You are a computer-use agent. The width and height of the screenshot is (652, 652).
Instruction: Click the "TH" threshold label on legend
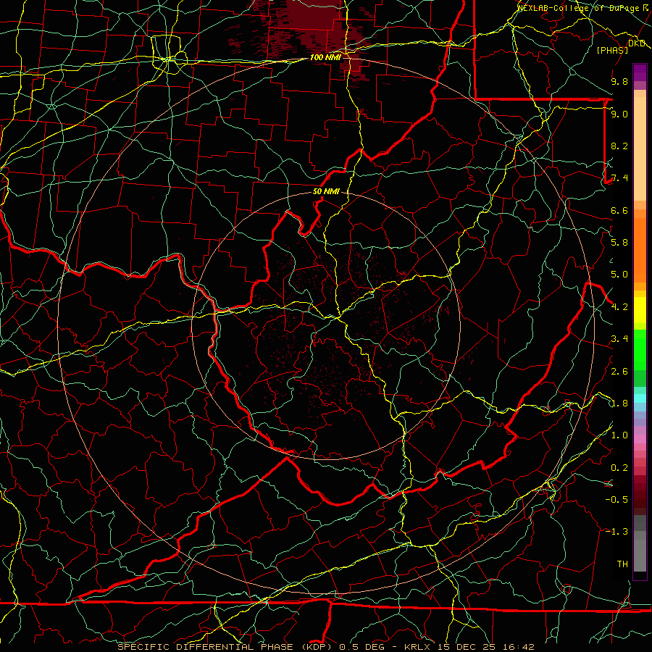(622, 564)
